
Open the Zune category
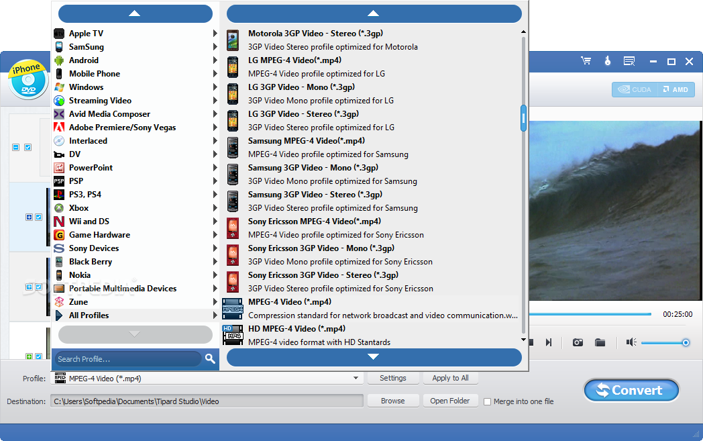point(136,302)
